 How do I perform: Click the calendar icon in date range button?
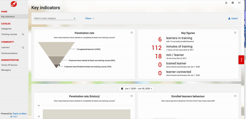coord(122,89)
